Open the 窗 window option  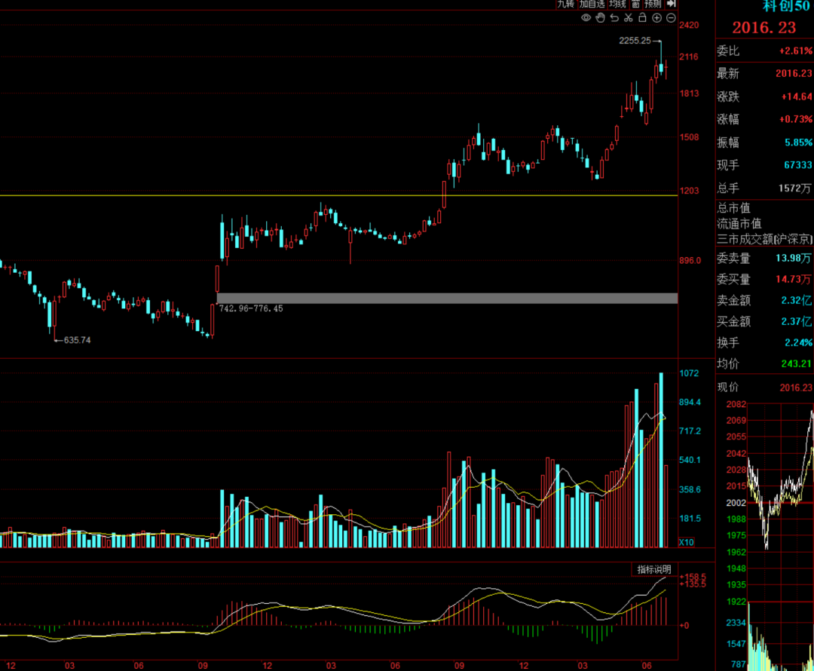[635, 5]
